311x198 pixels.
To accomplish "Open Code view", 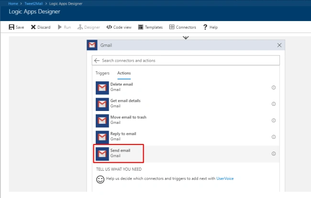I will [119, 27].
